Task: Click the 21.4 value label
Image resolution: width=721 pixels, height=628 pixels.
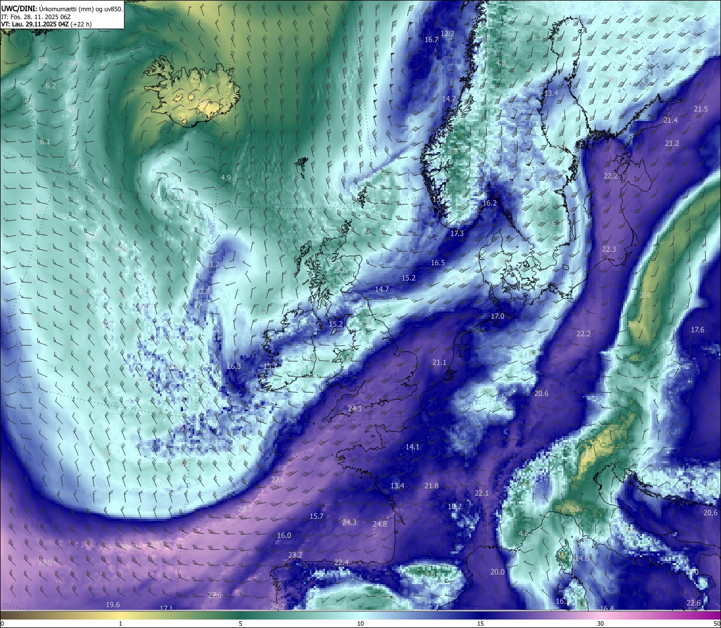Action: 670,121
